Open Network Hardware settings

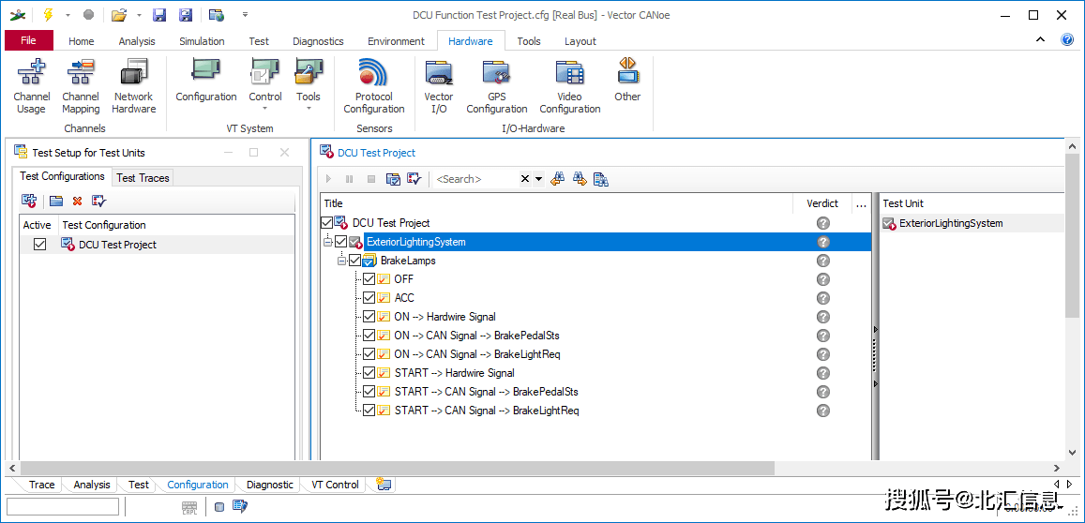coord(134,87)
